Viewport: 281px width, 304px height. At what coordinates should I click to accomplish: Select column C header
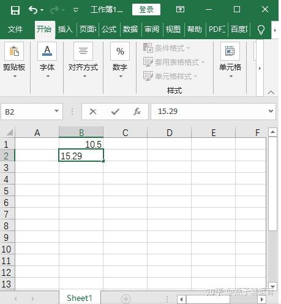click(x=126, y=133)
